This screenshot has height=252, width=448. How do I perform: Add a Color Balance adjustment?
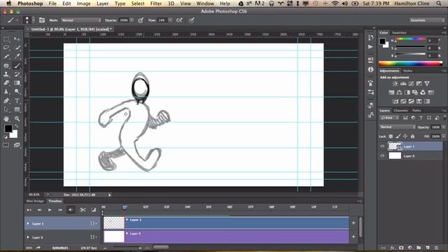tap(399, 92)
